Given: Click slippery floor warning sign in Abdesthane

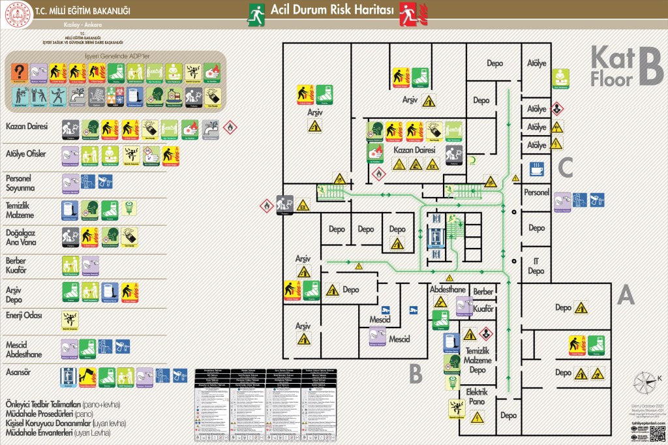Looking at the screenshot, I should (x=440, y=301).
